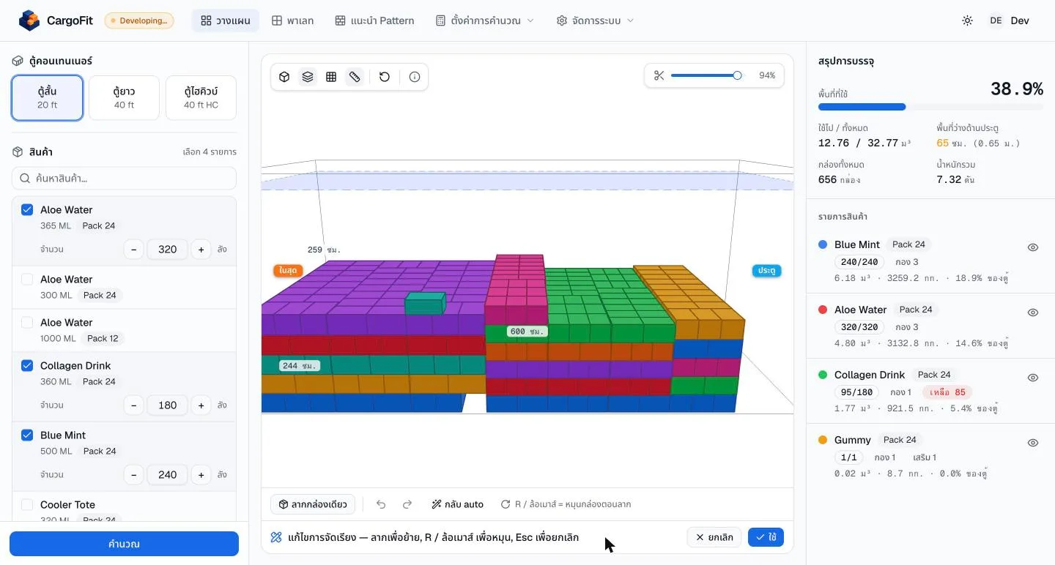Viewport: 1055px width, 565px height.
Task: Toggle the ruler measurement icon
Action: click(355, 77)
